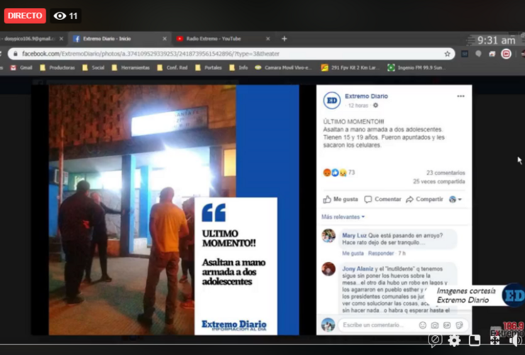Close the Radio Extremo YouTube tab

coord(268,39)
